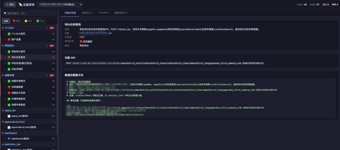Click the 漏洞 badge on 审批待办 group

[52, 46]
